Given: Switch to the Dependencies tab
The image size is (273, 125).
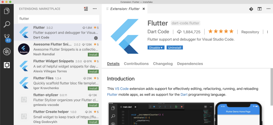Looking at the screenshot, I should coord(190,64).
